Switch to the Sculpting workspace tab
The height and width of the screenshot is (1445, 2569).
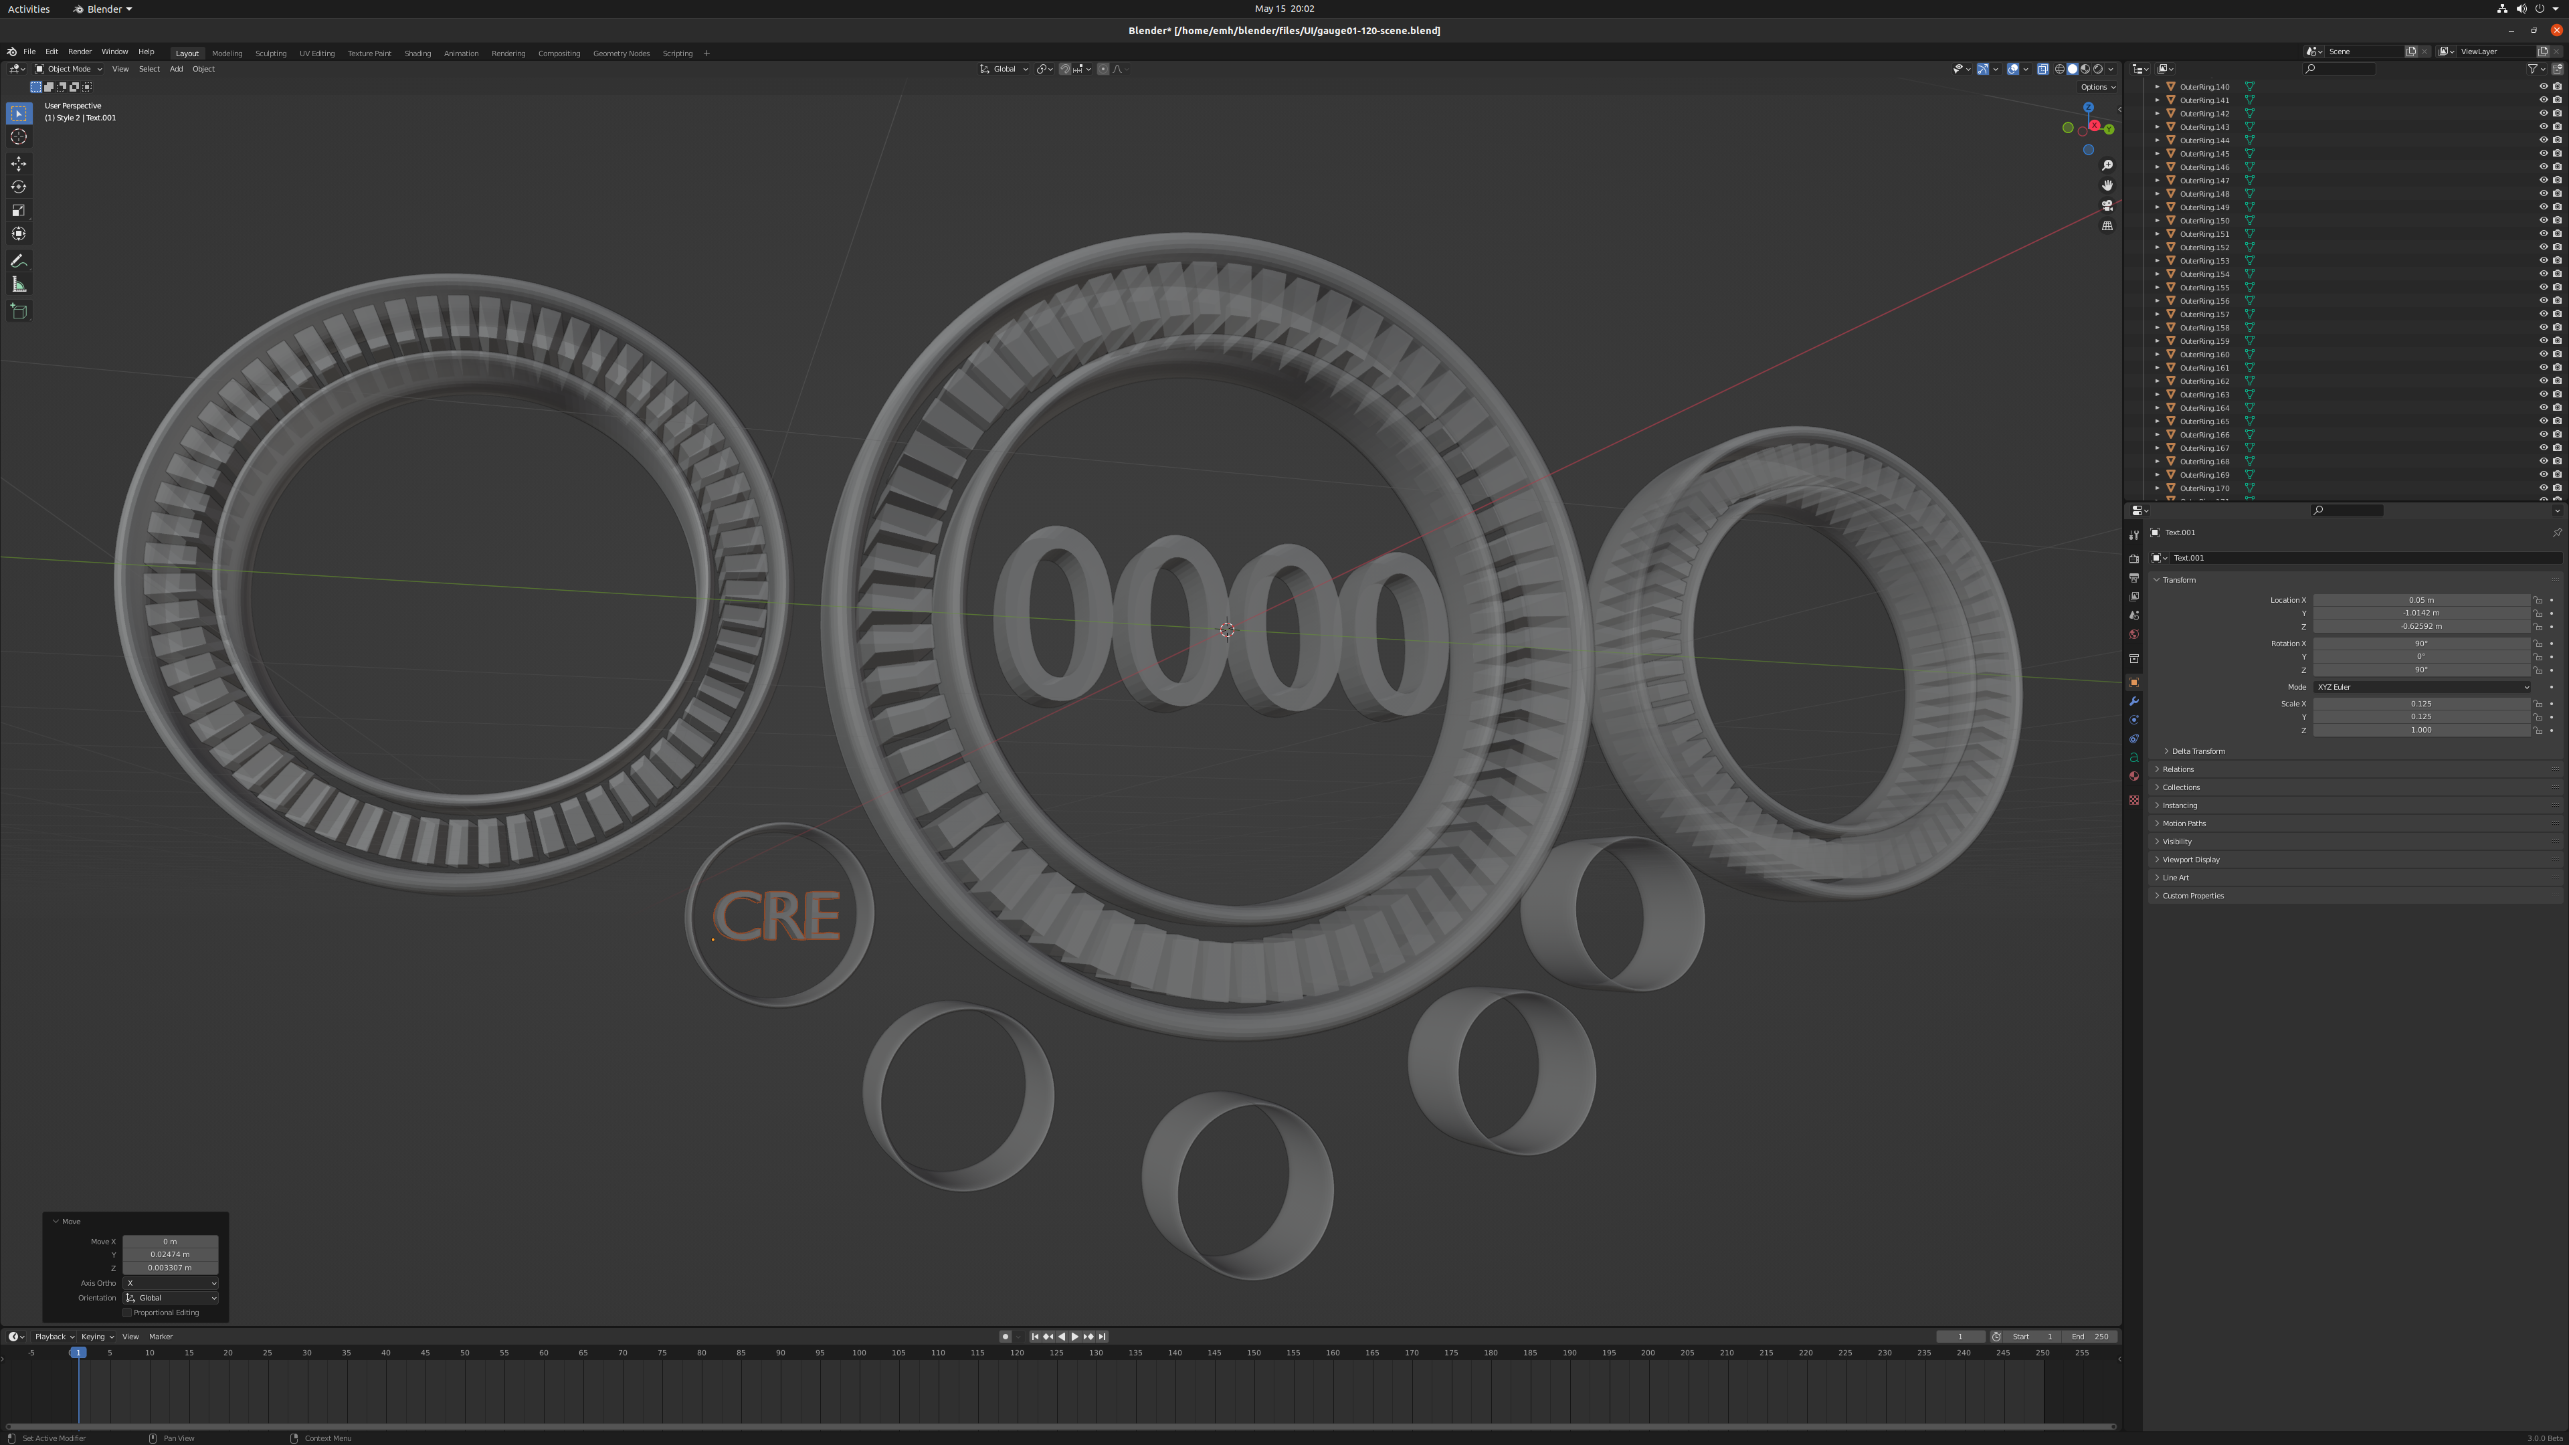tap(270, 53)
